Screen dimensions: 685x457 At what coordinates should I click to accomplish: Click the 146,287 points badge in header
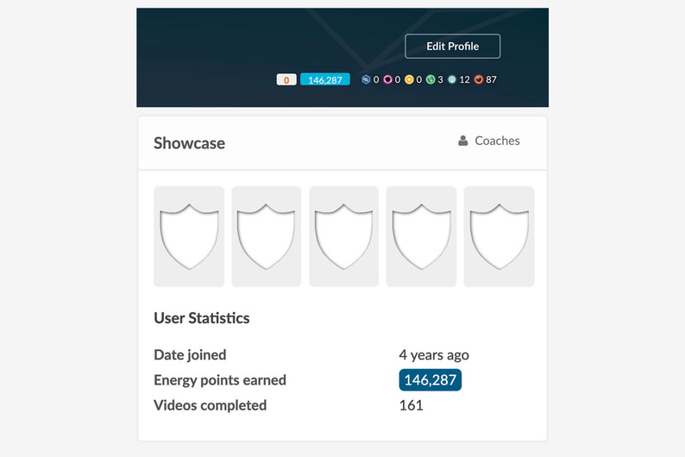pyautogui.click(x=324, y=79)
